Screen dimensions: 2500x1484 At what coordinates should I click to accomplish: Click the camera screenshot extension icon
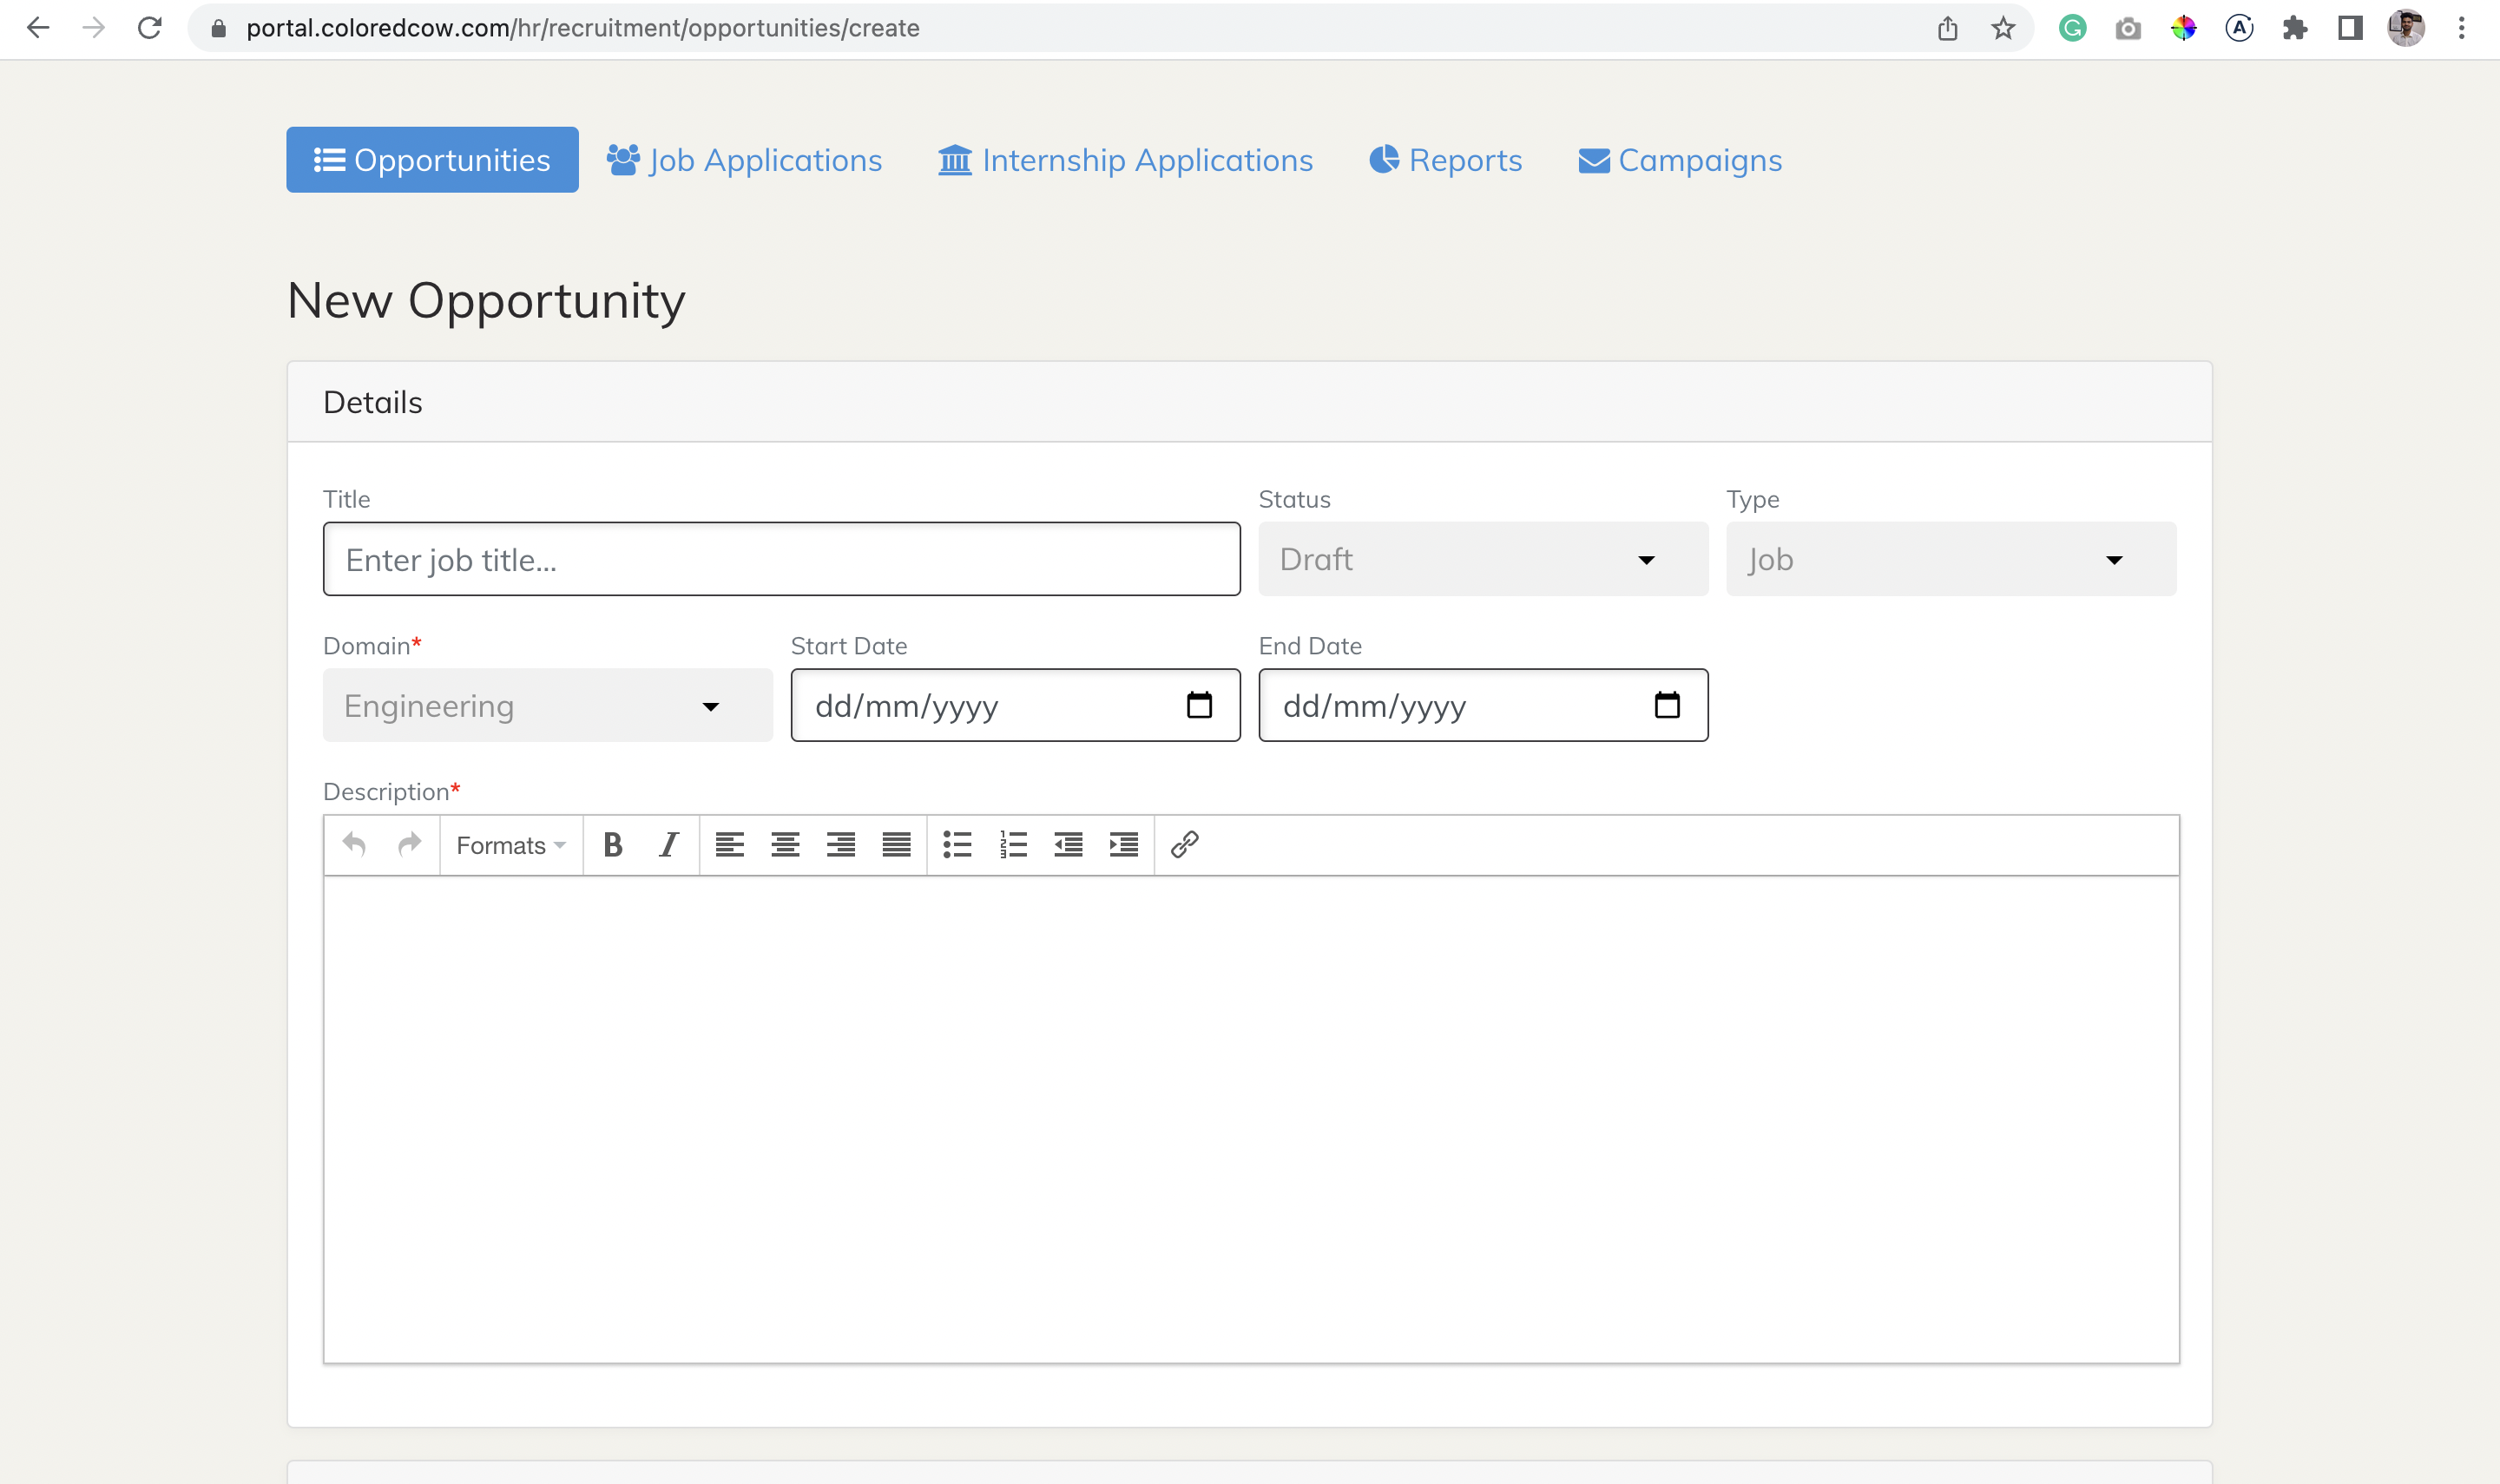2128,28
